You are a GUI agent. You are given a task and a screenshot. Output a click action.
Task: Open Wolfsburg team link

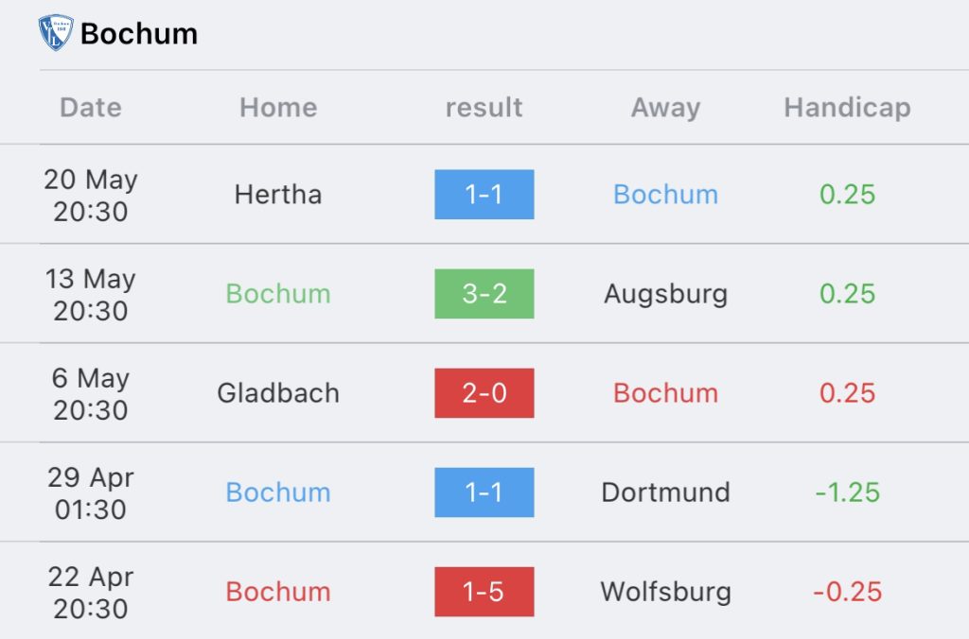pyautogui.click(x=665, y=592)
